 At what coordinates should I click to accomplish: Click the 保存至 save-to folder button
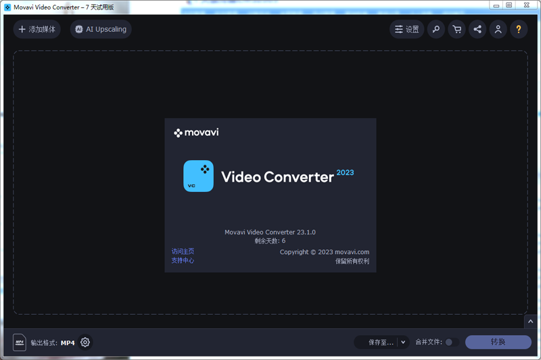point(377,342)
